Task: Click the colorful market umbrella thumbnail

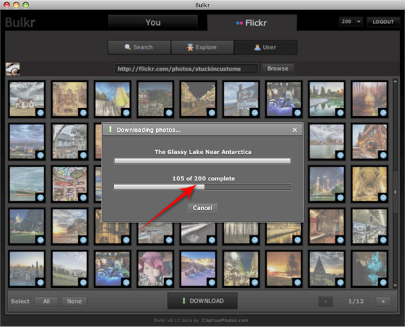Action: 70,184
